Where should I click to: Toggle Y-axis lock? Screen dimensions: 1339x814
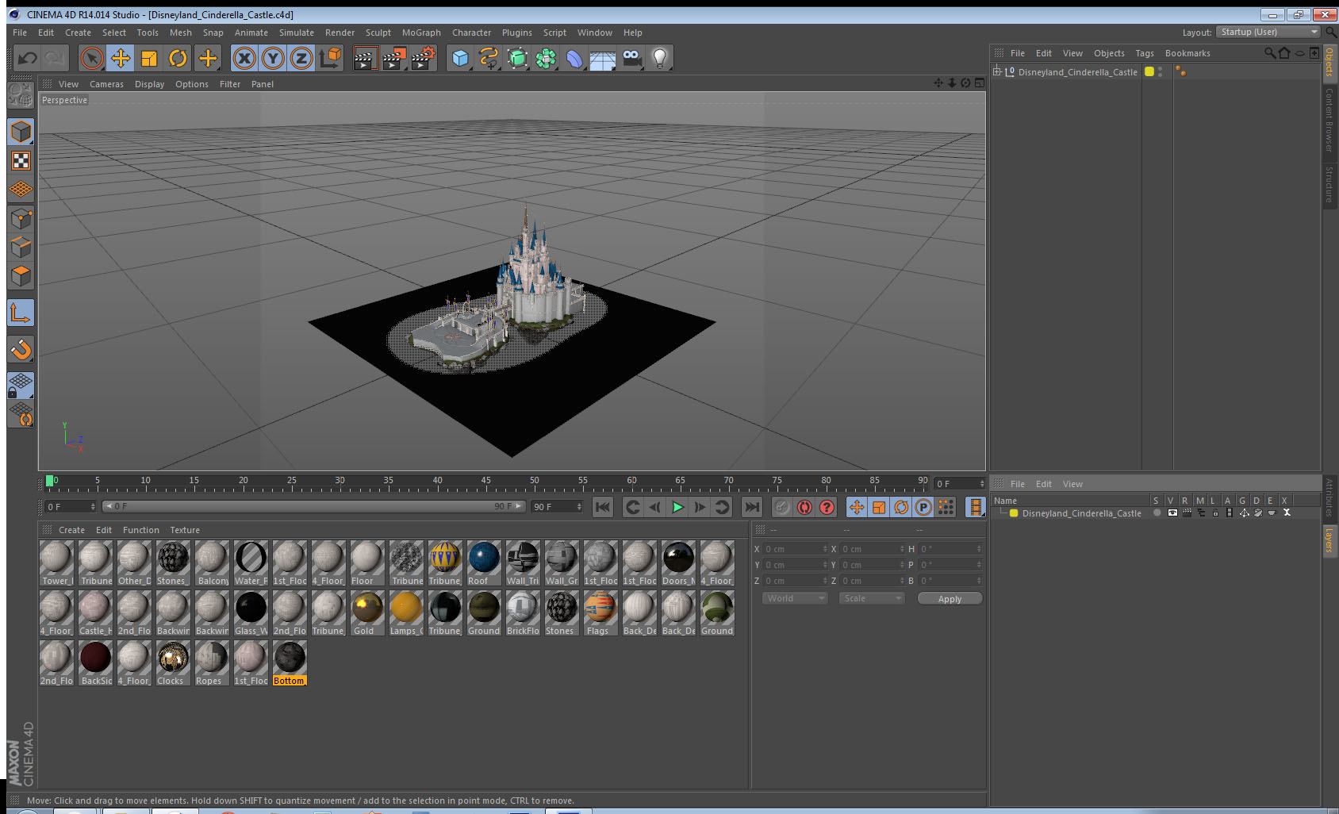click(273, 58)
